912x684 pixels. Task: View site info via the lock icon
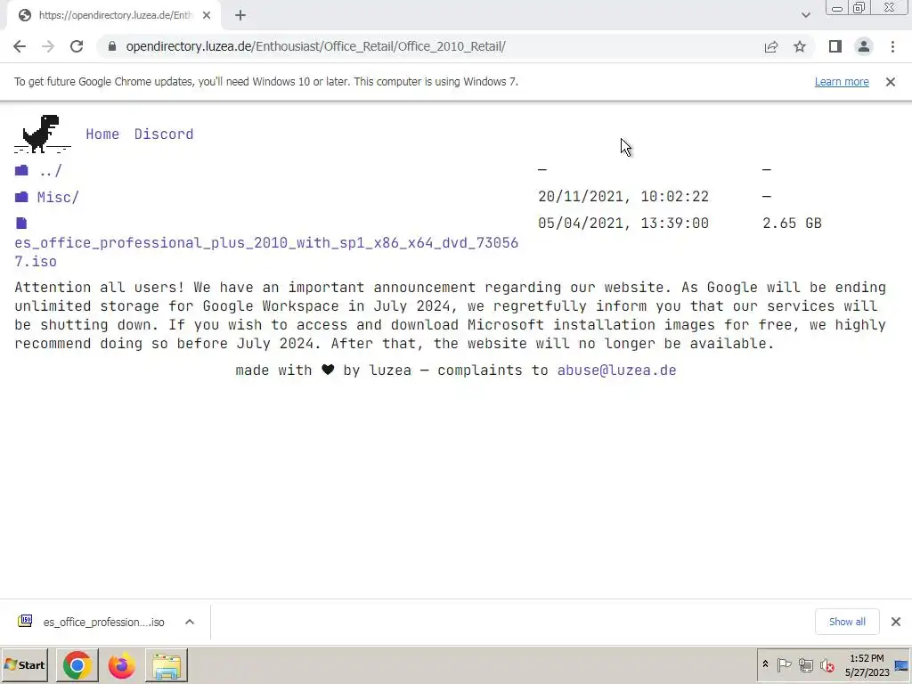tap(111, 46)
